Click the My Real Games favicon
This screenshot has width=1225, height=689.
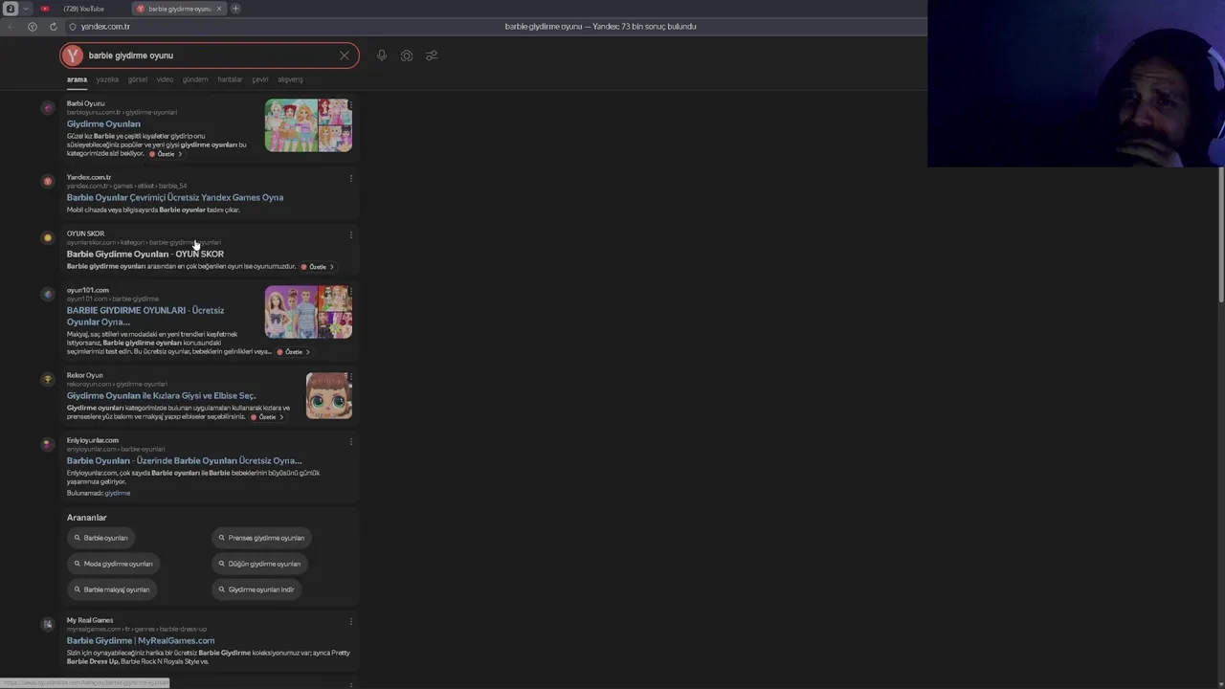pyautogui.click(x=48, y=624)
